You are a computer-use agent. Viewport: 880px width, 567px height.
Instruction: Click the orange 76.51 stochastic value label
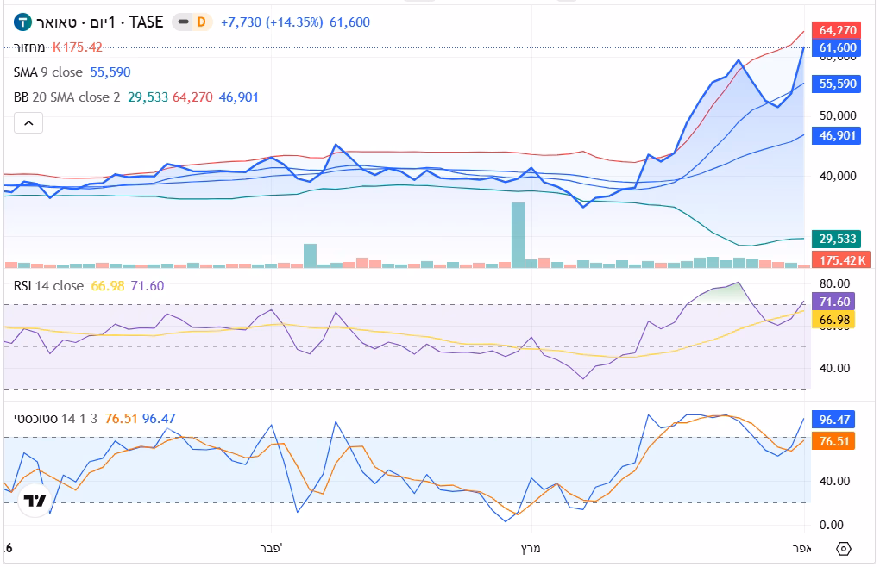835,441
